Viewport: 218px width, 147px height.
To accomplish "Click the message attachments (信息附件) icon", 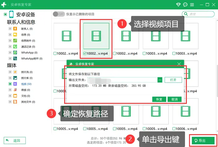I will tap(15, 41).
